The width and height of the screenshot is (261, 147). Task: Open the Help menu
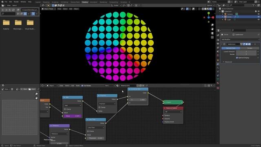(x=30, y=2)
